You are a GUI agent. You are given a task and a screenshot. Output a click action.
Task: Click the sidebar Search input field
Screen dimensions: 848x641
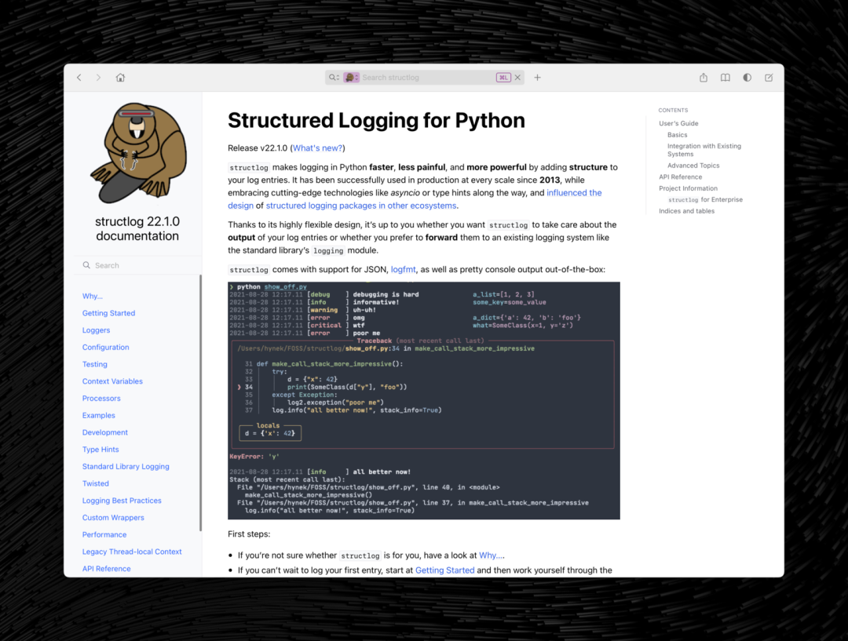tap(138, 265)
